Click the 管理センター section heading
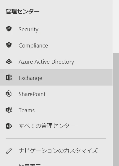119x166 pixels. click(23, 11)
